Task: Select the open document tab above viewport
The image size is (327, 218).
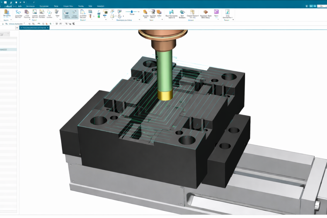Action: 34,28
